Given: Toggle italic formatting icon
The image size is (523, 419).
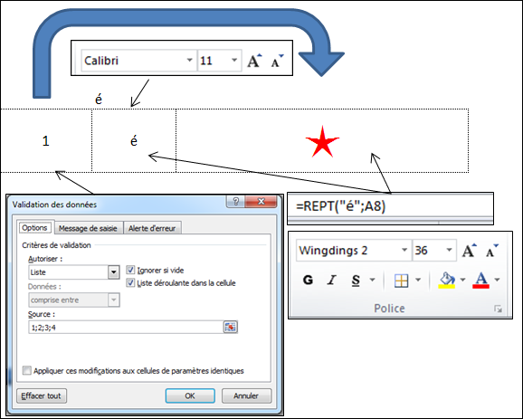Looking at the screenshot, I should (x=331, y=280).
